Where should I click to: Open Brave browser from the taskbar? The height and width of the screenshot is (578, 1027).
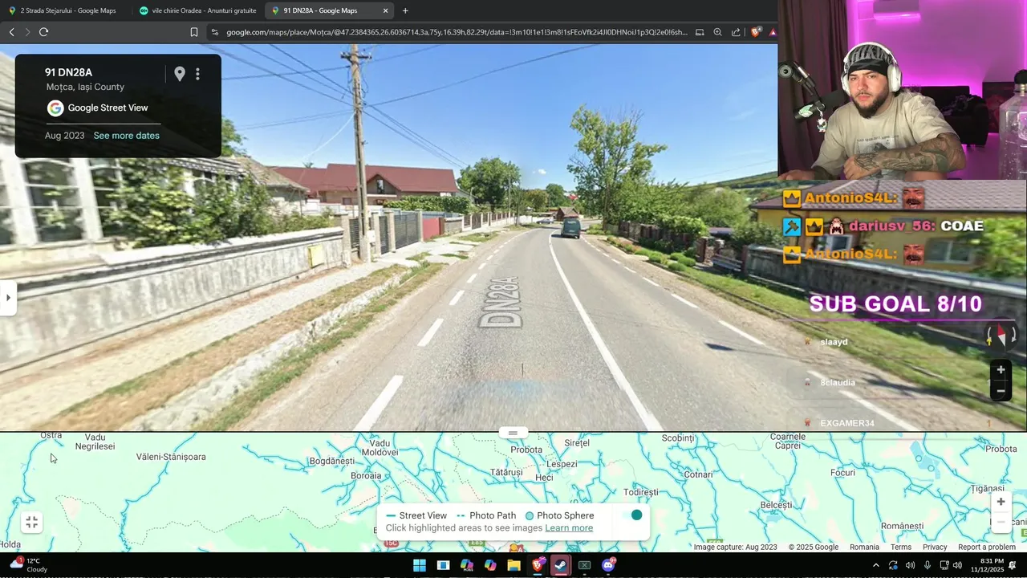click(x=537, y=565)
